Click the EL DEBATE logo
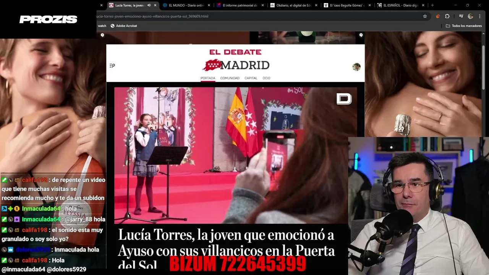 tap(235, 52)
